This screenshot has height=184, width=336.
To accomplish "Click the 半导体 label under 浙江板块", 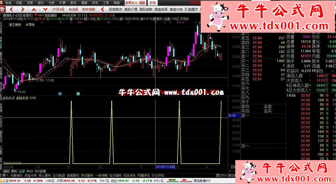I will [30, 25].
